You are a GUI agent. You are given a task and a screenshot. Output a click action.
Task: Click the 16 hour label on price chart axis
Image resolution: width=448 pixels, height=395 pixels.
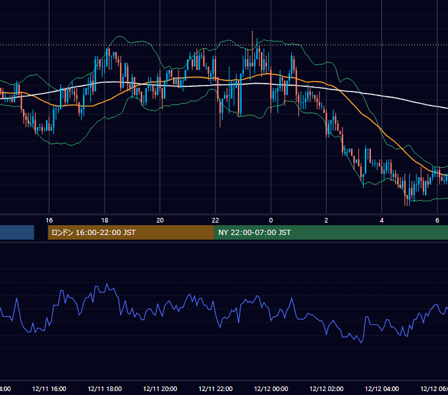click(49, 220)
